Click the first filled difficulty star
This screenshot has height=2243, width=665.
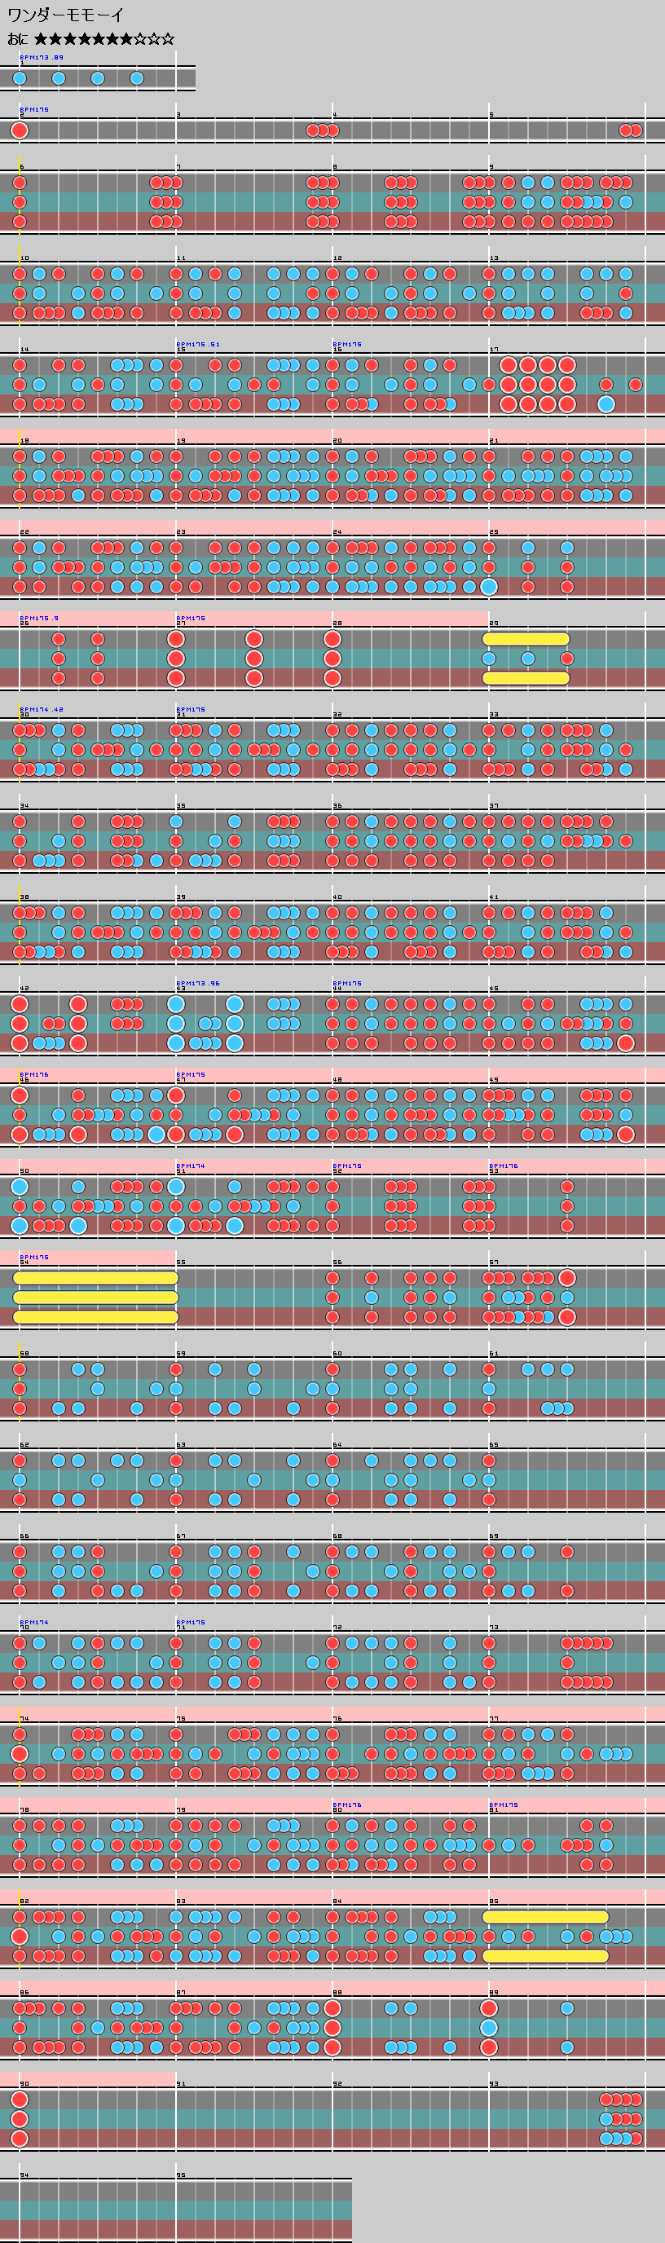[41, 39]
